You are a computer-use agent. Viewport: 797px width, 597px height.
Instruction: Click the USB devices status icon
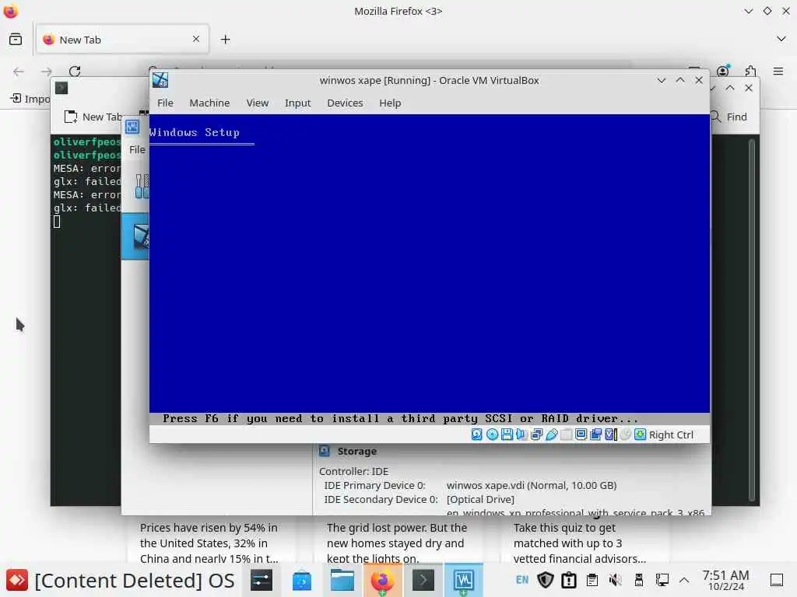pyautogui.click(x=552, y=435)
